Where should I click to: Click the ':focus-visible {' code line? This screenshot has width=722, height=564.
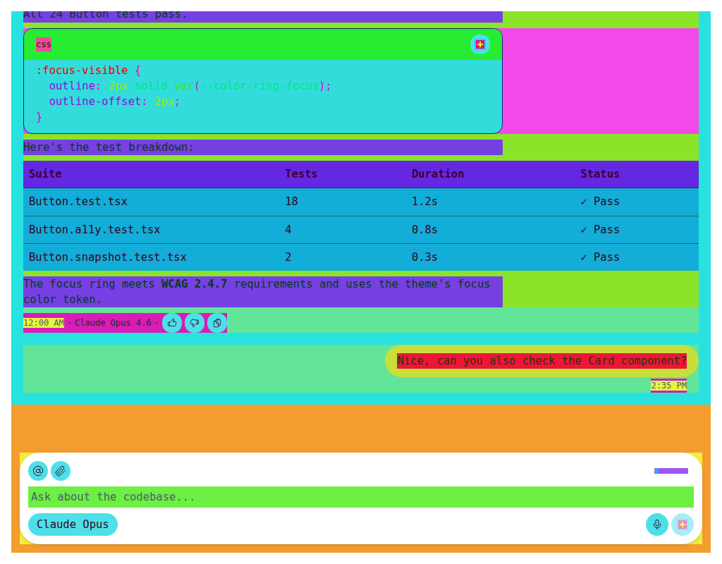click(x=88, y=70)
